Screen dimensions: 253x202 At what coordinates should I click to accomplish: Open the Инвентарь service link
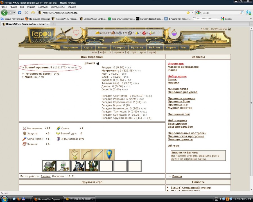click(176, 64)
